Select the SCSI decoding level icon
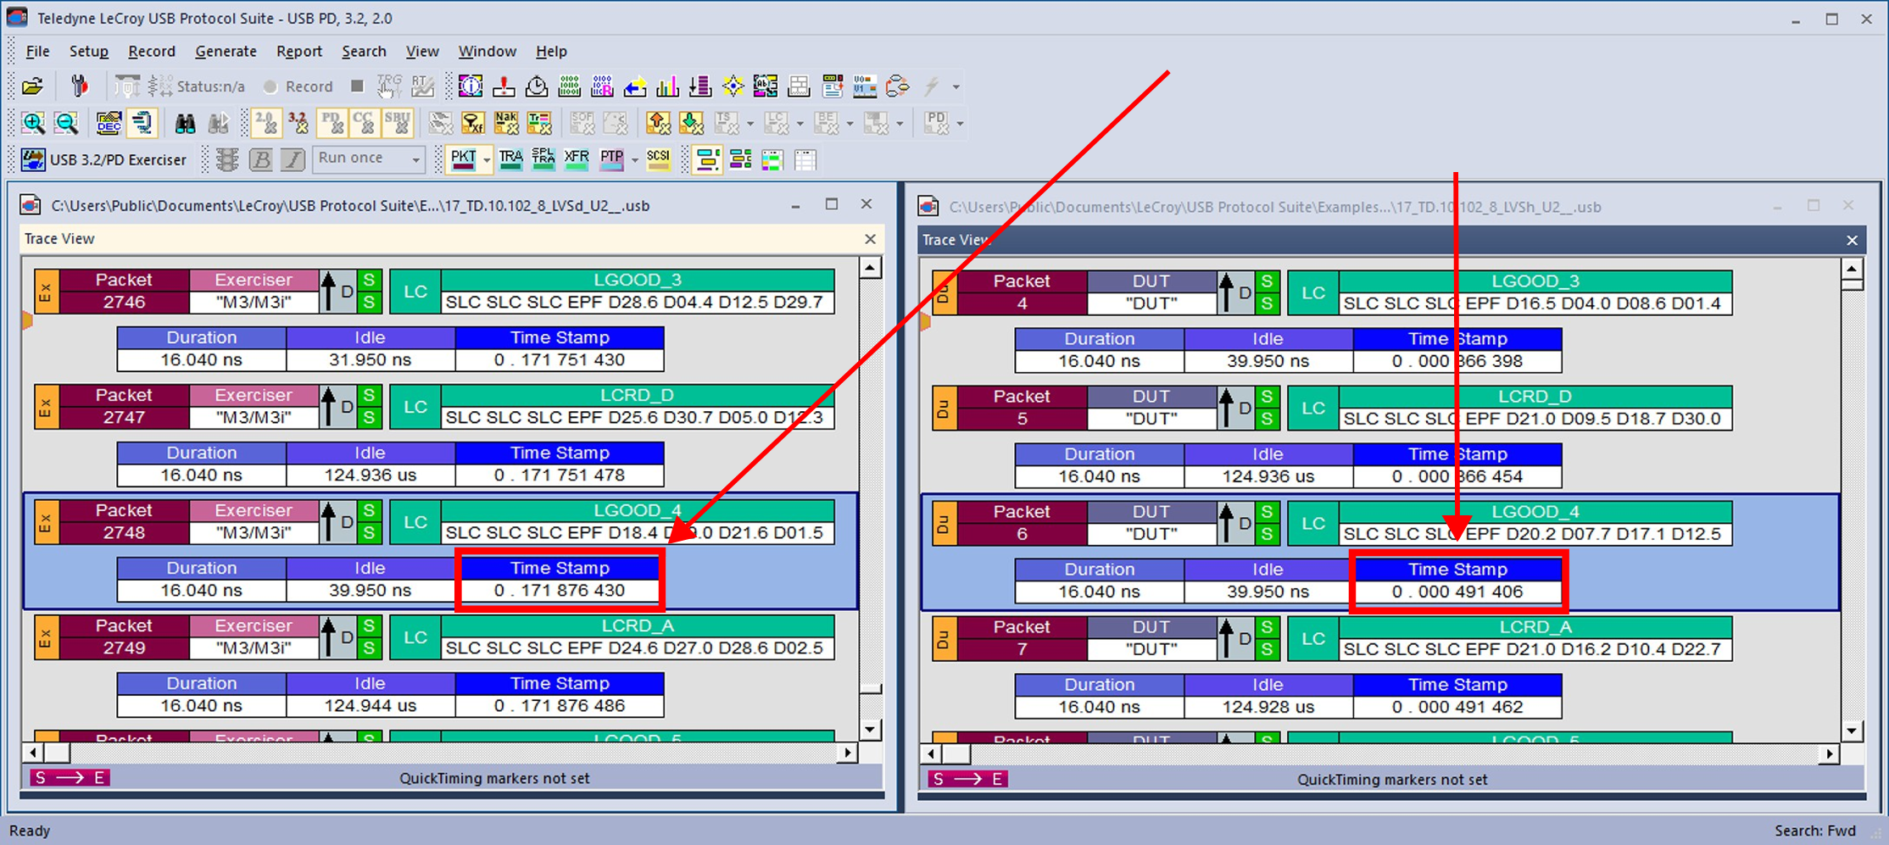The image size is (1889, 845). pos(658,159)
